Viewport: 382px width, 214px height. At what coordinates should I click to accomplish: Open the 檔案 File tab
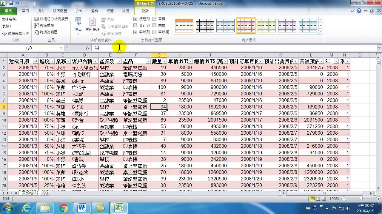[x=8, y=11]
